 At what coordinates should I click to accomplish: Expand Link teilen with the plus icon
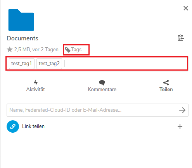point(180,126)
